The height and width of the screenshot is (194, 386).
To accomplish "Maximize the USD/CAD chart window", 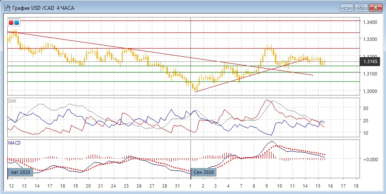I will (361, 7).
